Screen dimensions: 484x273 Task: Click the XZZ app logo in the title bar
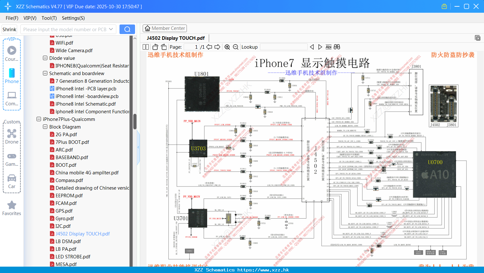coord(8,6)
